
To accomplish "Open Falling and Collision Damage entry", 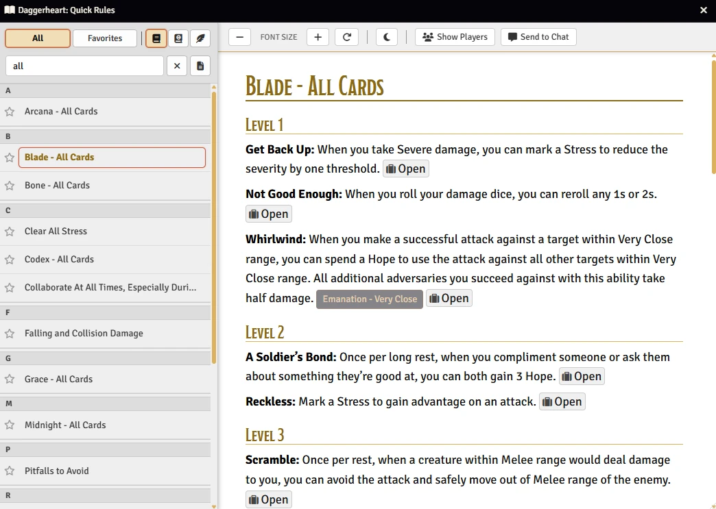I will tap(112, 334).
